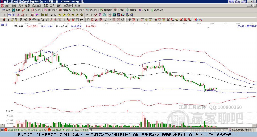Image resolution: width=257 pixels, height=137 pixels.
Task: Click the black right arrow icon
Action: (x=55, y=15)
